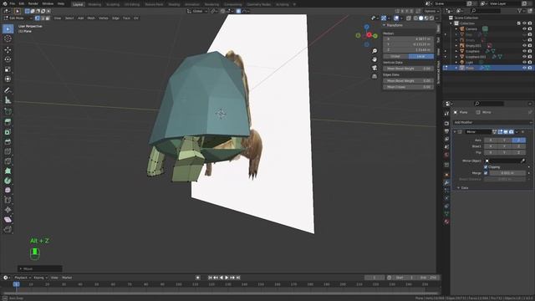The width and height of the screenshot is (535, 301).
Task: Toggle the Merge checkbox in Mirror modifier
Action: click(x=486, y=173)
